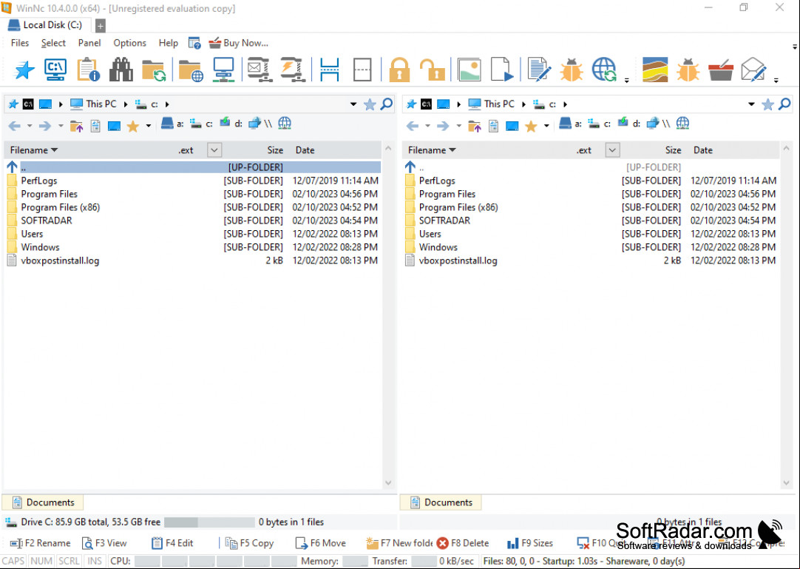Image resolution: width=800 pixels, height=569 pixels.
Task: Click the document edit pencil icon
Action: tap(539, 70)
